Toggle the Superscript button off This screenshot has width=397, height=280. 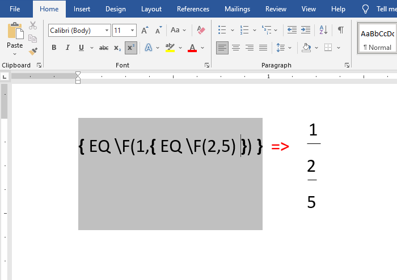pyautogui.click(x=130, y=48)
